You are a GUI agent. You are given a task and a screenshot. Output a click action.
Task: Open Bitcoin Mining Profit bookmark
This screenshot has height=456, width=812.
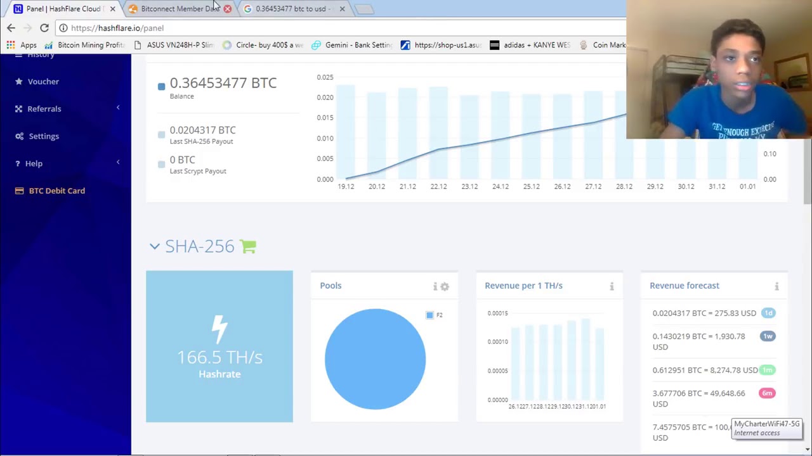tap(84, 45)
